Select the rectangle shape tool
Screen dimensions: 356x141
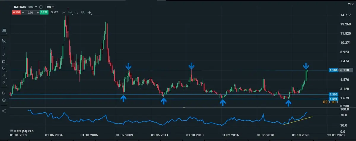[4, 62]
